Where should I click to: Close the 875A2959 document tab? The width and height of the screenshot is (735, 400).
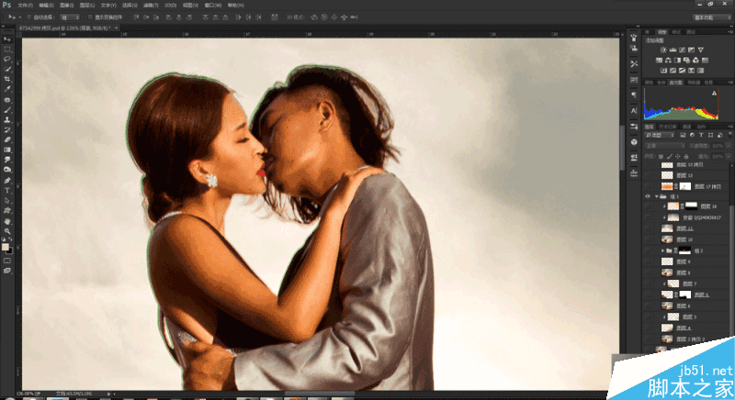(x=117, y=28)
